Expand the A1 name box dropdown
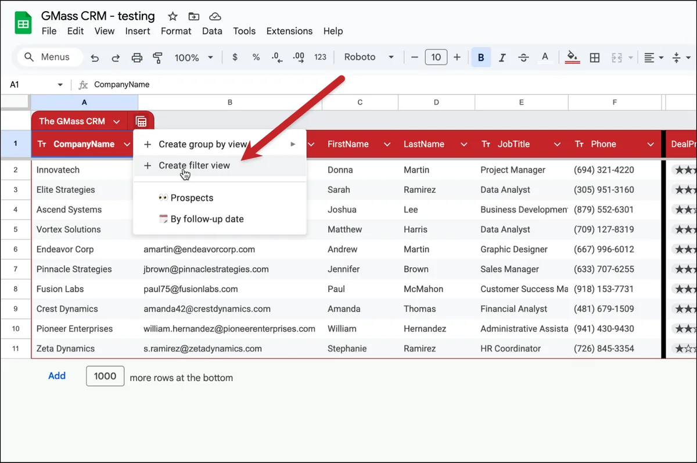The height and width of the screenshot is (463, 697). coord(60,85)
